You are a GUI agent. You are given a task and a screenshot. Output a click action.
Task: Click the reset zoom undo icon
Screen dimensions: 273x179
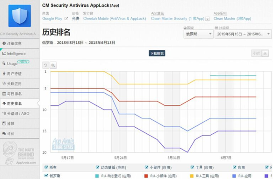46,65
